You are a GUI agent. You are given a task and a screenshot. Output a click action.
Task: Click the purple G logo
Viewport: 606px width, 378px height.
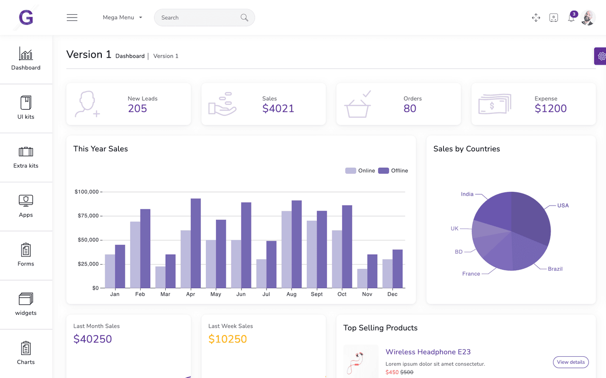pyautogui.click(x=26, y=17)
